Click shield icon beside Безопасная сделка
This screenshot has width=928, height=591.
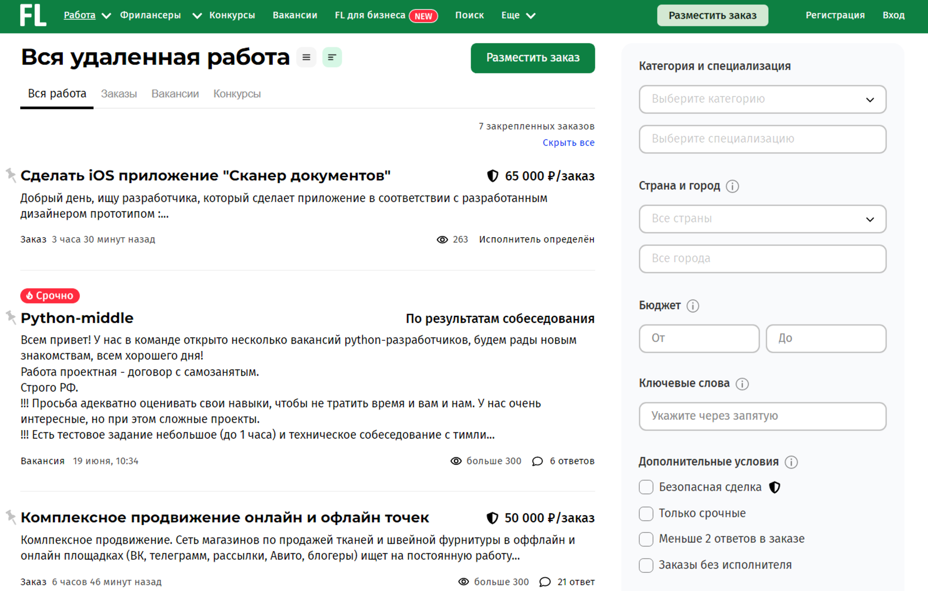point(775,487)
